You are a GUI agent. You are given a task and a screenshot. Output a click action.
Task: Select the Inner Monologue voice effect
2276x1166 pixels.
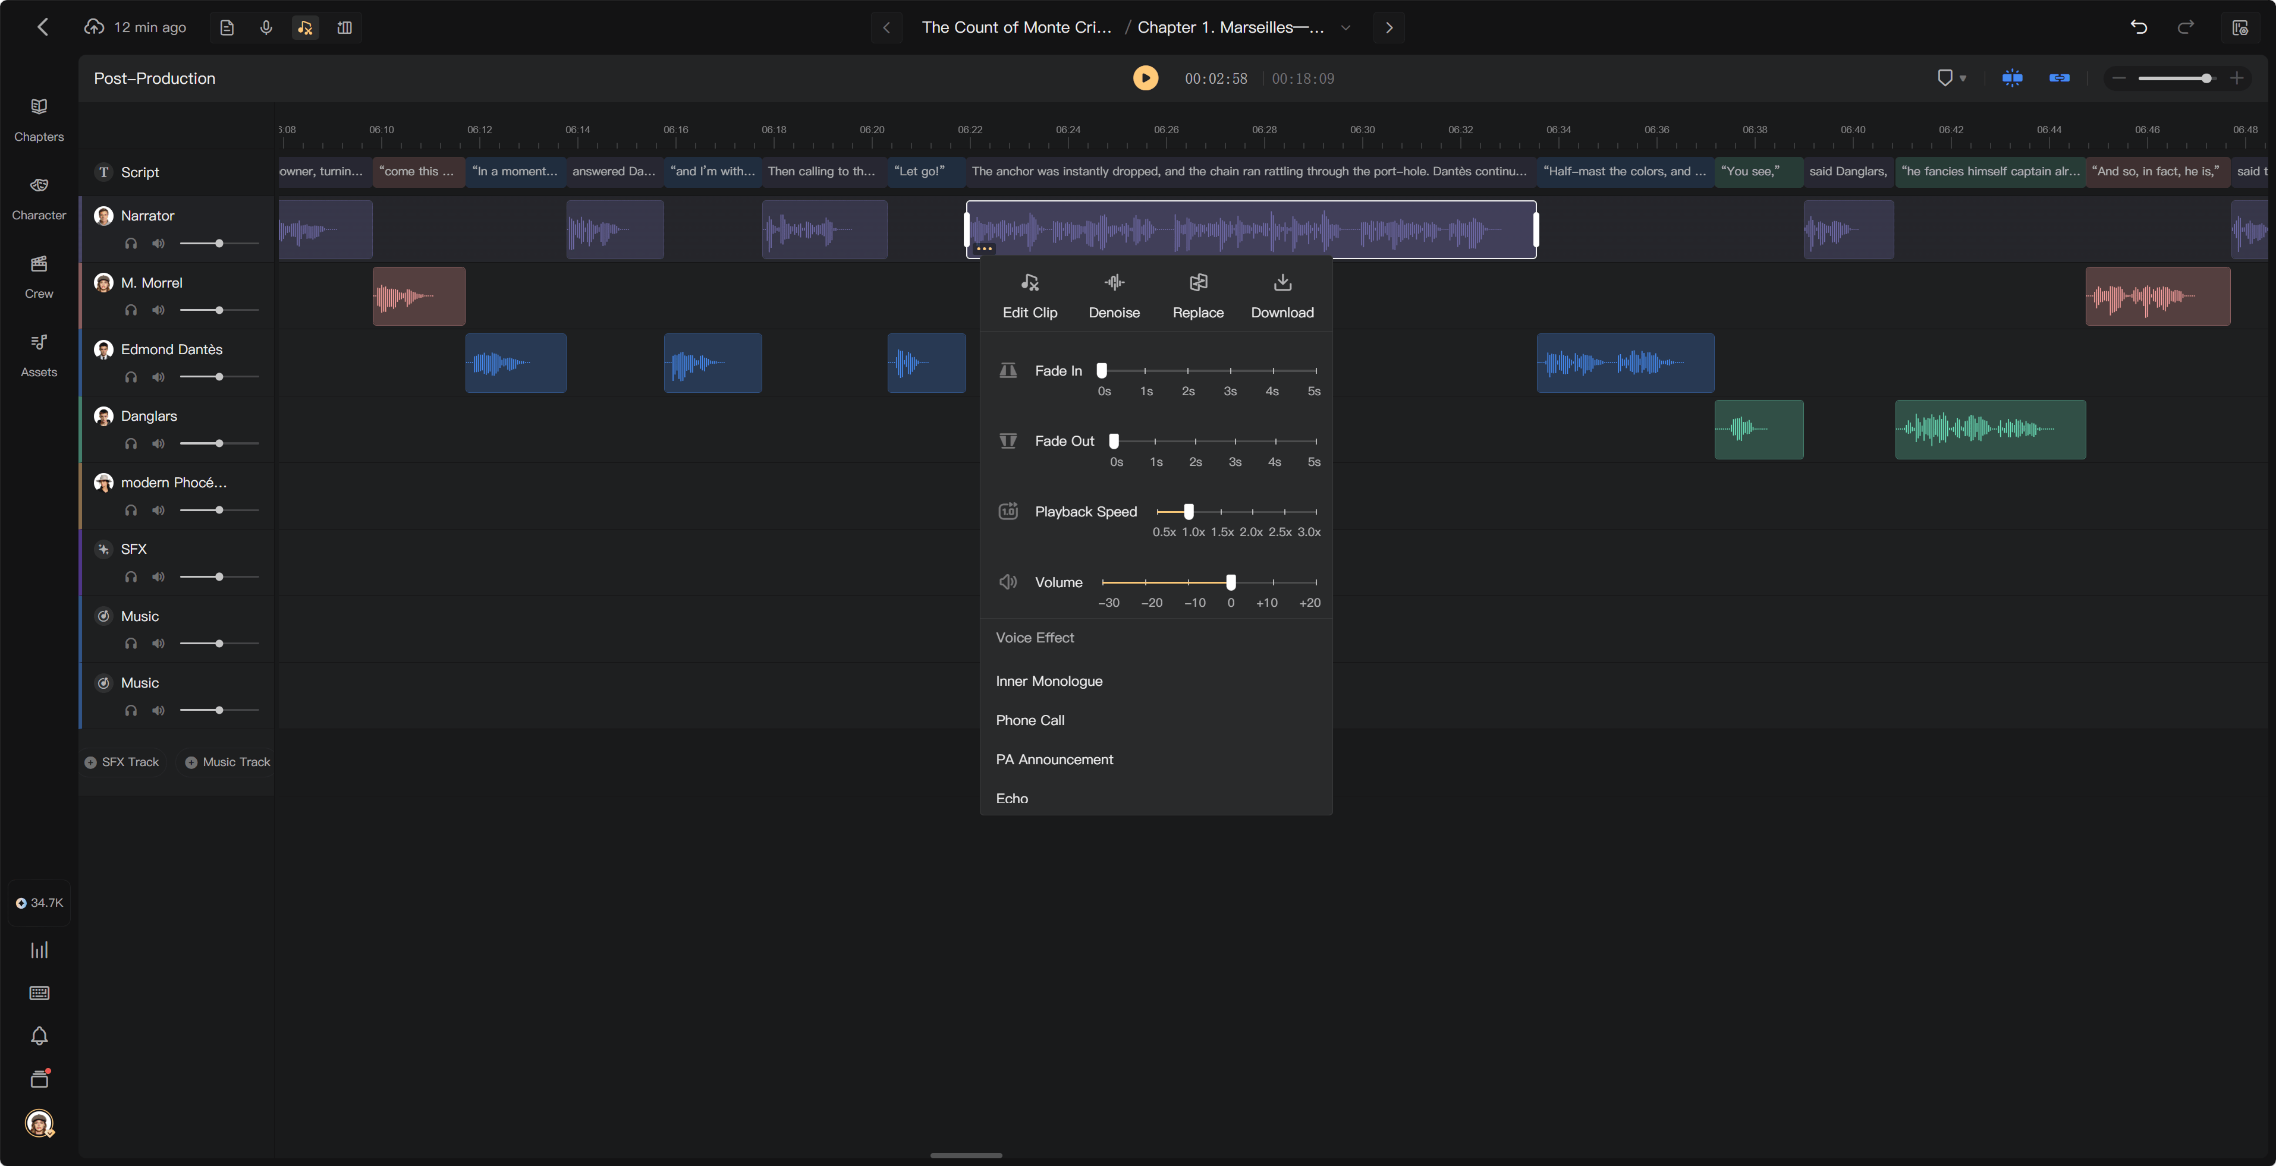click(x=1049, y=681)
